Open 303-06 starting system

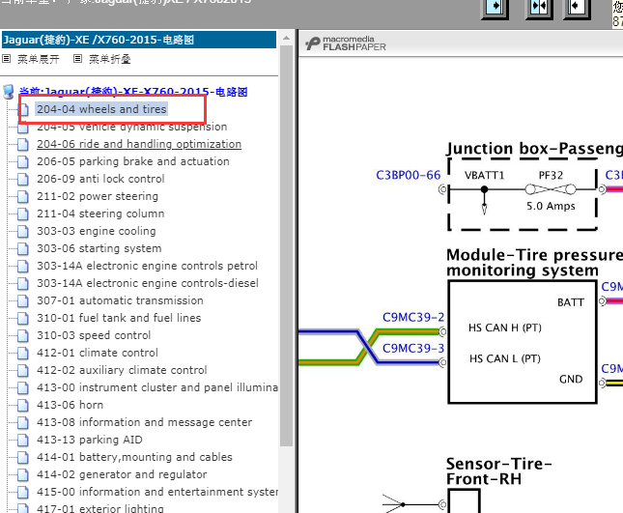tap(99, 248)
